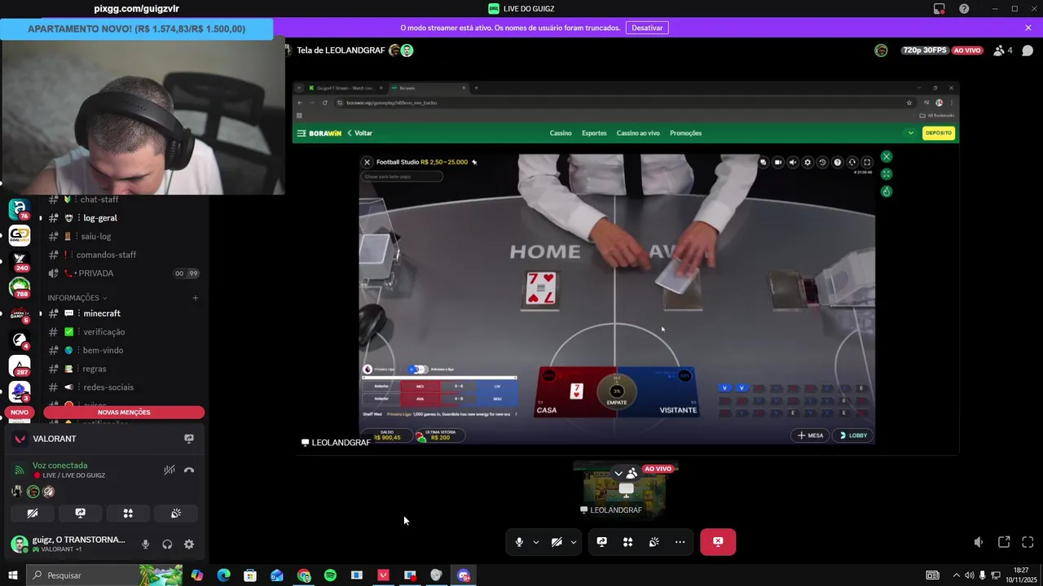Mute microphone in user panel
The height and width of the screenshot is (586, 1043).
(145, 544)
